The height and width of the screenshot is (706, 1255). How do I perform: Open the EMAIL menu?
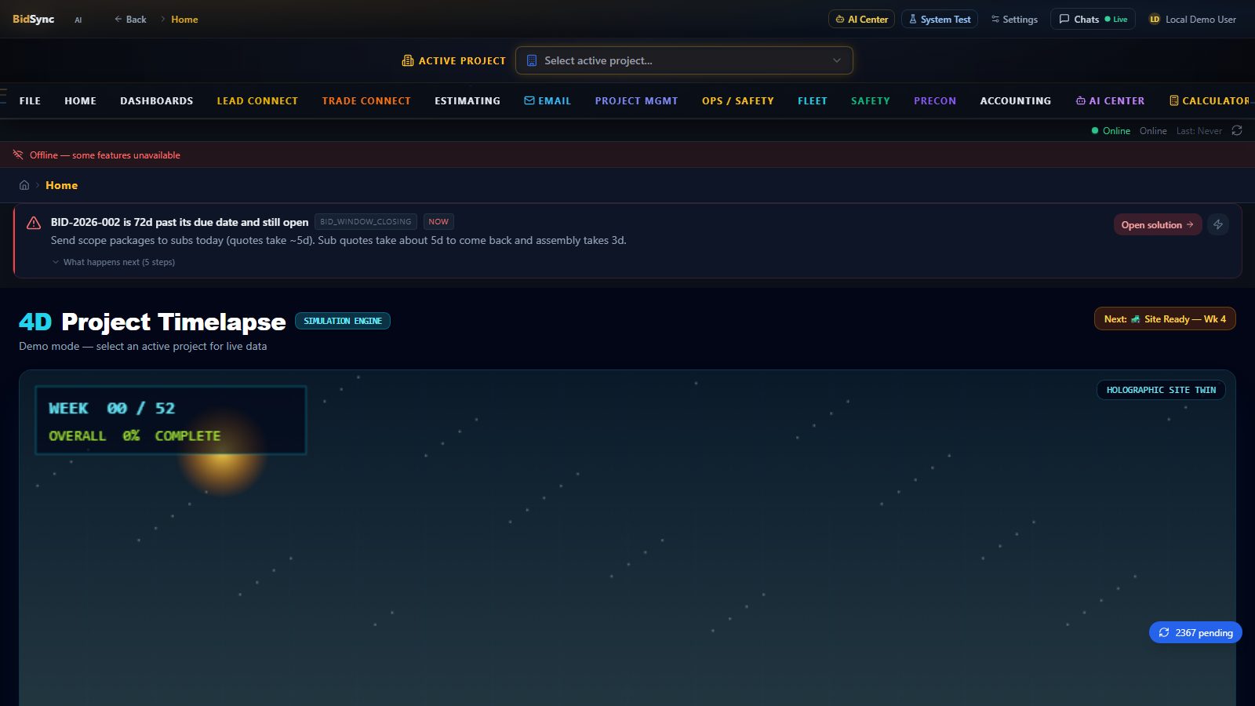point(547,100)
